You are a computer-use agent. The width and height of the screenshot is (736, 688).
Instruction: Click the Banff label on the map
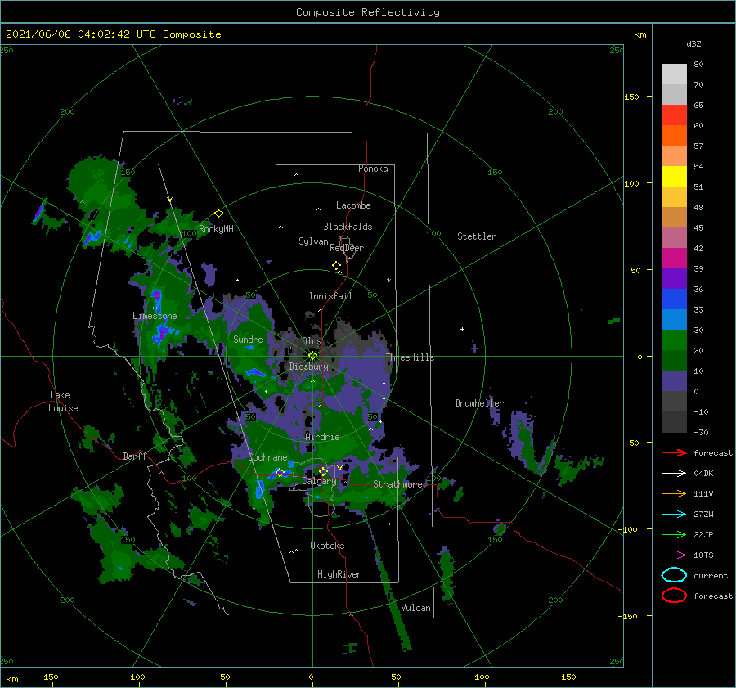135,456
